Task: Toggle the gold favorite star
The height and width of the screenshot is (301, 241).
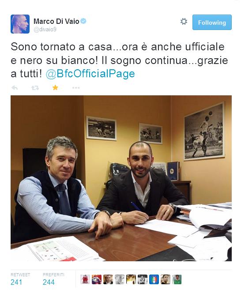Action: pyautogui.click(x=55, y=88)
